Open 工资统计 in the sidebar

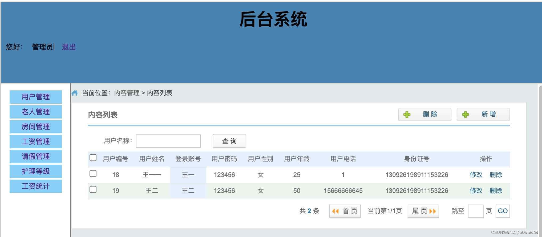click(x=36, y=186)
